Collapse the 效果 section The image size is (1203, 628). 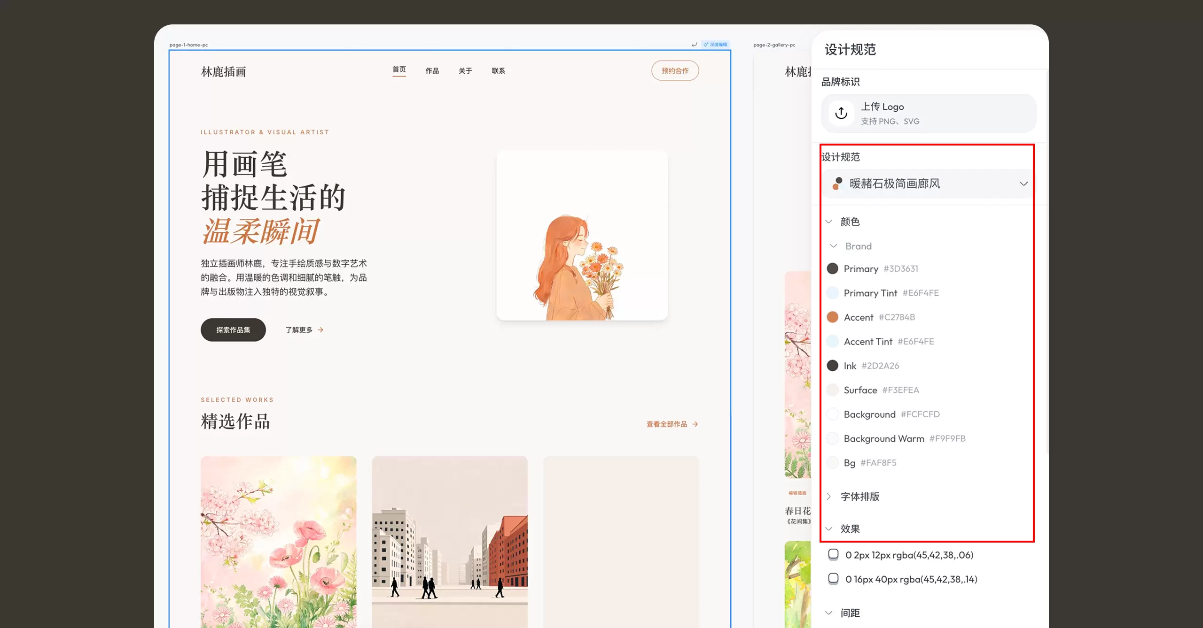coord(829,529)
